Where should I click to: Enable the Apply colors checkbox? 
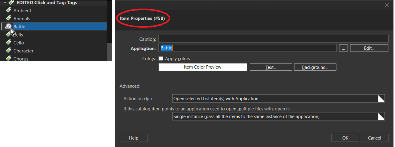tap(161, 59)
